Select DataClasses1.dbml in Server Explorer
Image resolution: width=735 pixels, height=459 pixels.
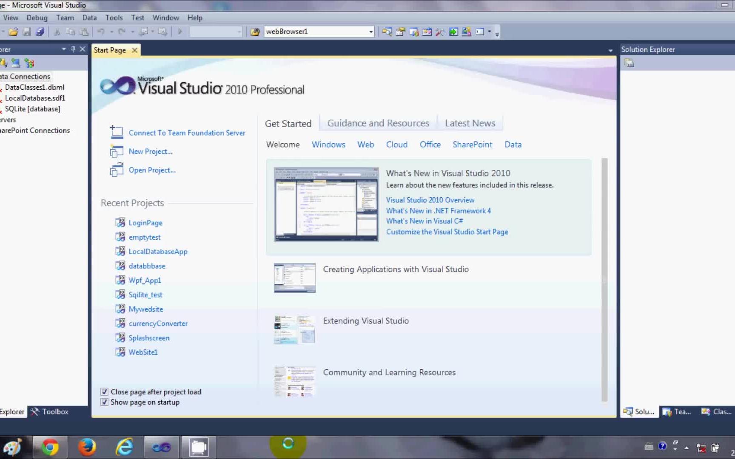(x=35, y=87)
